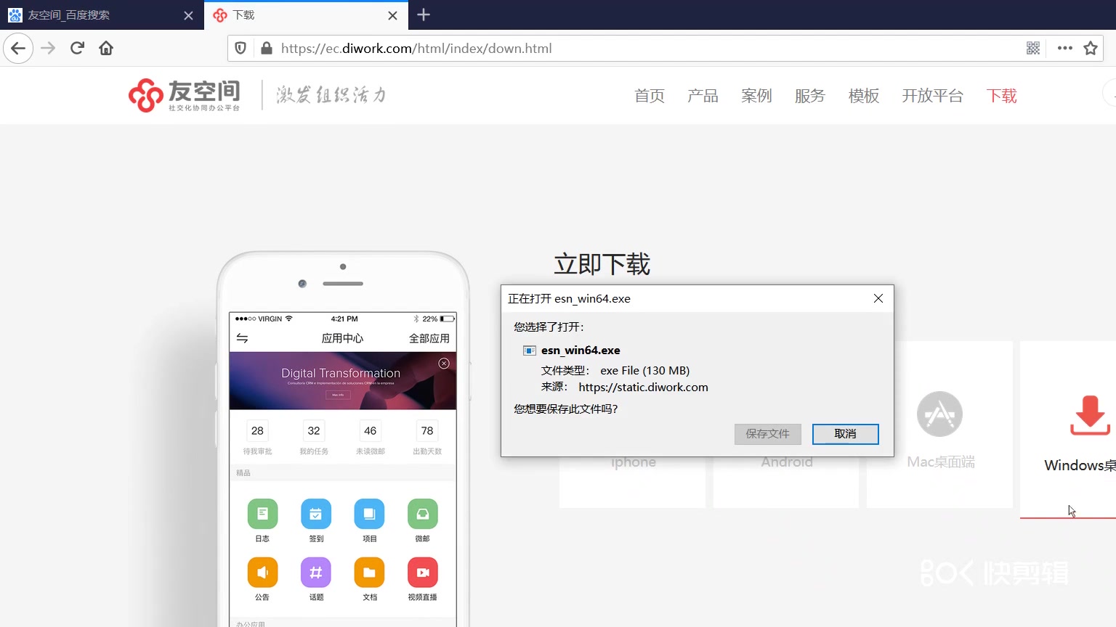Click 全部应用 in the phone mockup
1116x627 pixels.
click(429, 339)
